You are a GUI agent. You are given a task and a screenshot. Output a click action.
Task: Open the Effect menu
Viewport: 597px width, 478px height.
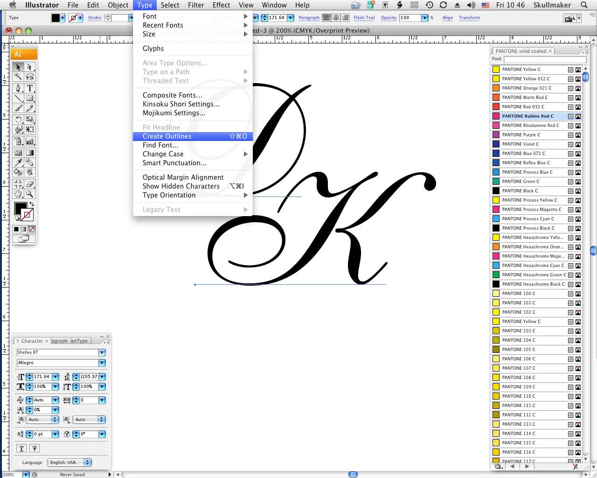pos(221,5)
